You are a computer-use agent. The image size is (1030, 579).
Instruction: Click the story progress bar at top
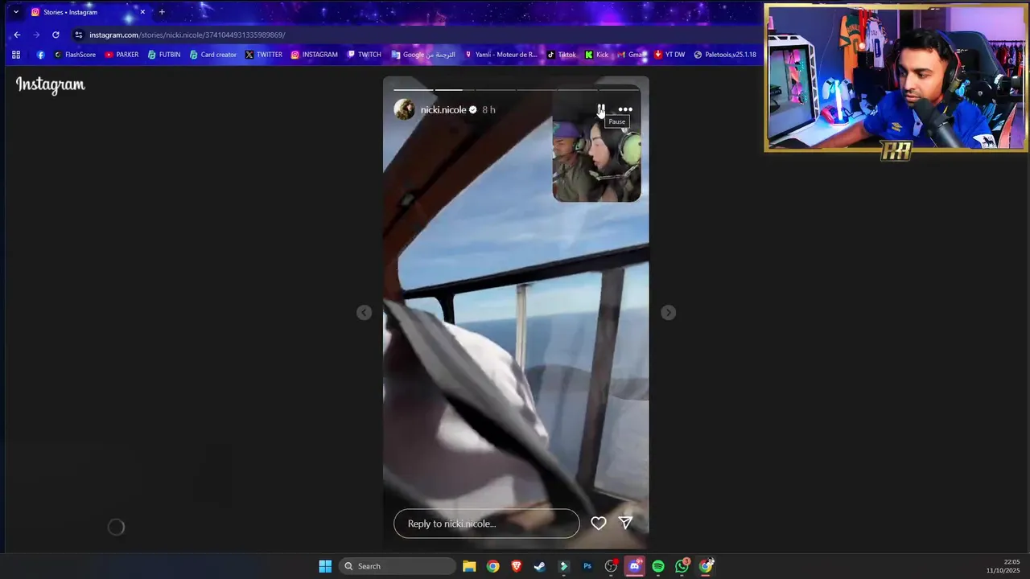[517, 89]
